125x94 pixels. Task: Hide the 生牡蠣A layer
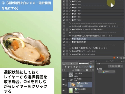click(x=63, y=84)
